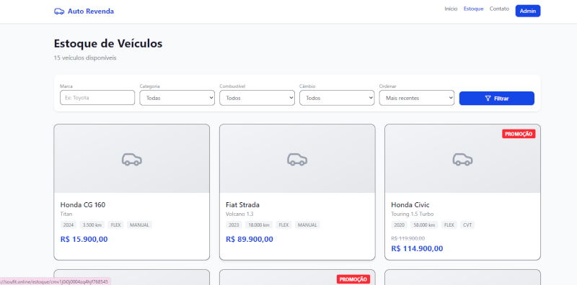The width and height of the screenshot is (577, 285).
Task: Click the 2023 year tag
Action: pyautogui.click(x=234, y=225)
